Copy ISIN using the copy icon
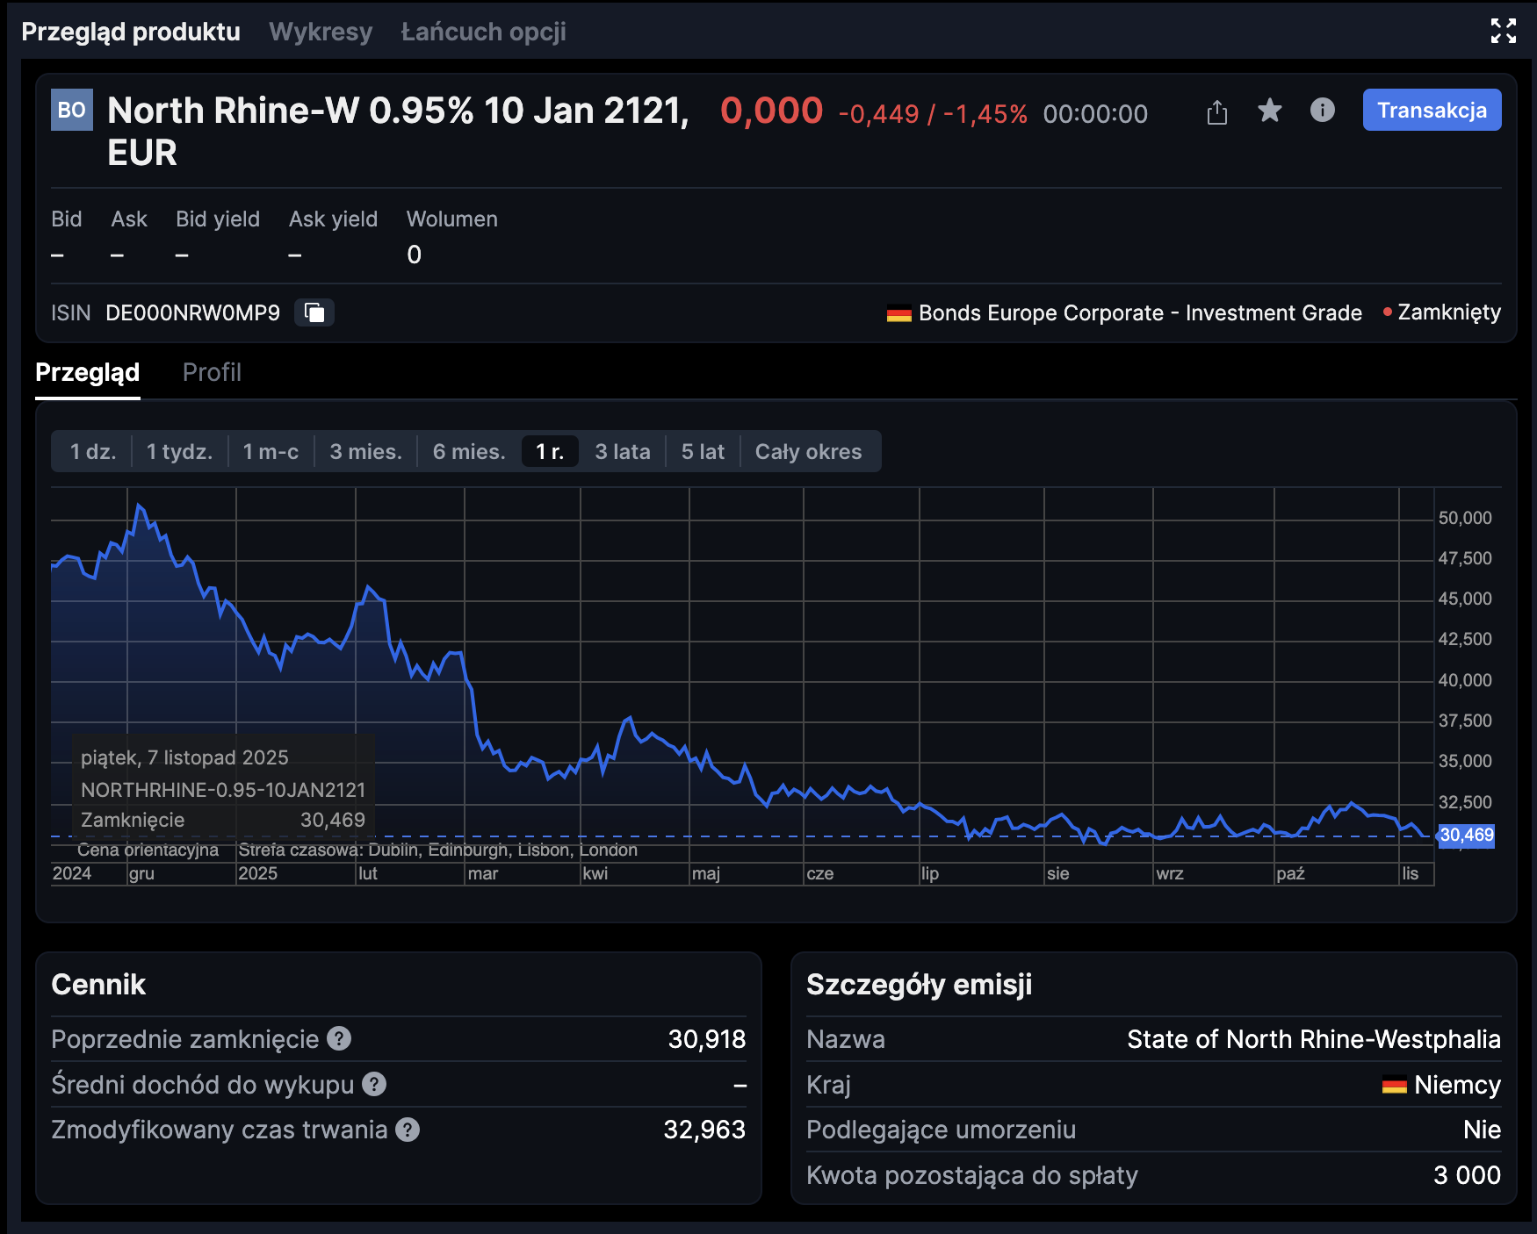The height and width of the screenshot is (1234, 1537). click(314, 312)
